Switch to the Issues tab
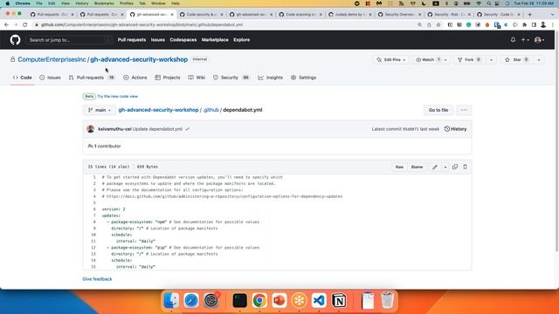The width and height of the screenshot is (559, 314). coord(50,78)
